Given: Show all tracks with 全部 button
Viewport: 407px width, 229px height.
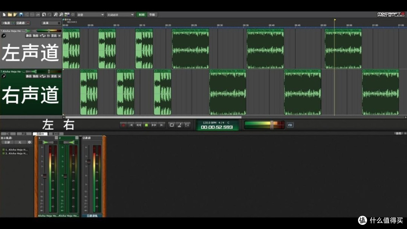Looking at the screenshot, I should coord(7,142).
